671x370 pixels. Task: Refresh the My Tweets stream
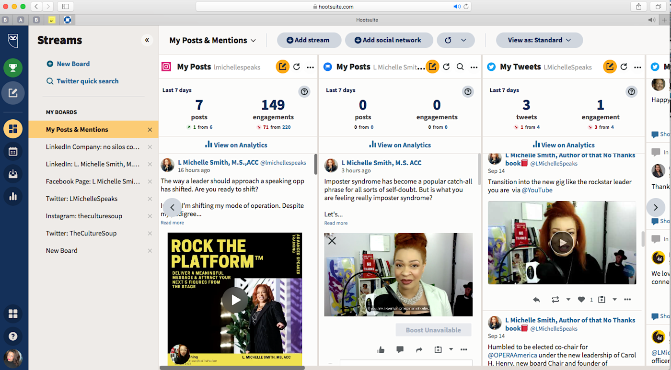(624, 67)
